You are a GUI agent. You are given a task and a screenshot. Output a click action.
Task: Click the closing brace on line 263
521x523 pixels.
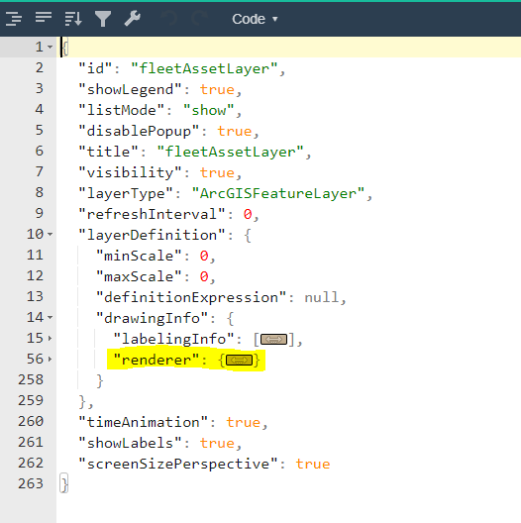[64, 483]
